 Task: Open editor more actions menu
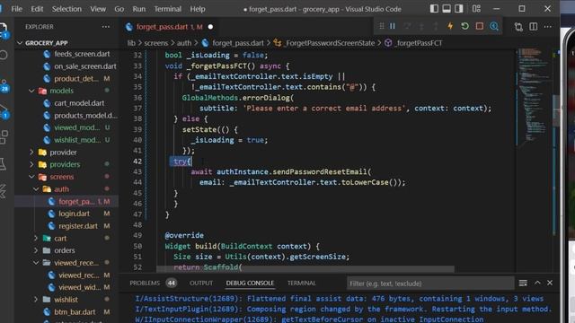pyautogui.click(x=548, y=27)
